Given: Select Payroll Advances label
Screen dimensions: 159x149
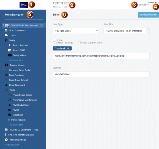Looking at the screenshot, I should 20,105.
